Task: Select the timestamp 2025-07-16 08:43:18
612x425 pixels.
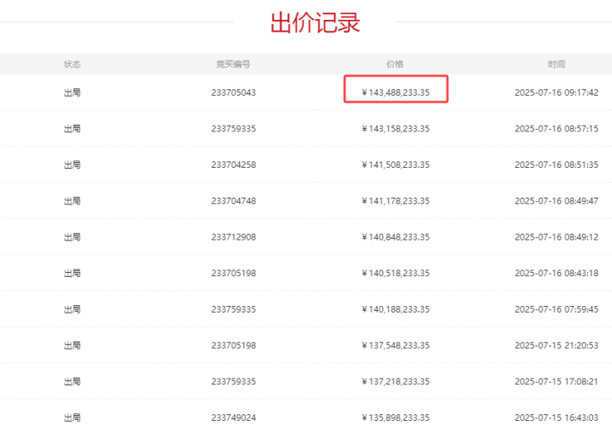Action: click(x=556, y=273)
